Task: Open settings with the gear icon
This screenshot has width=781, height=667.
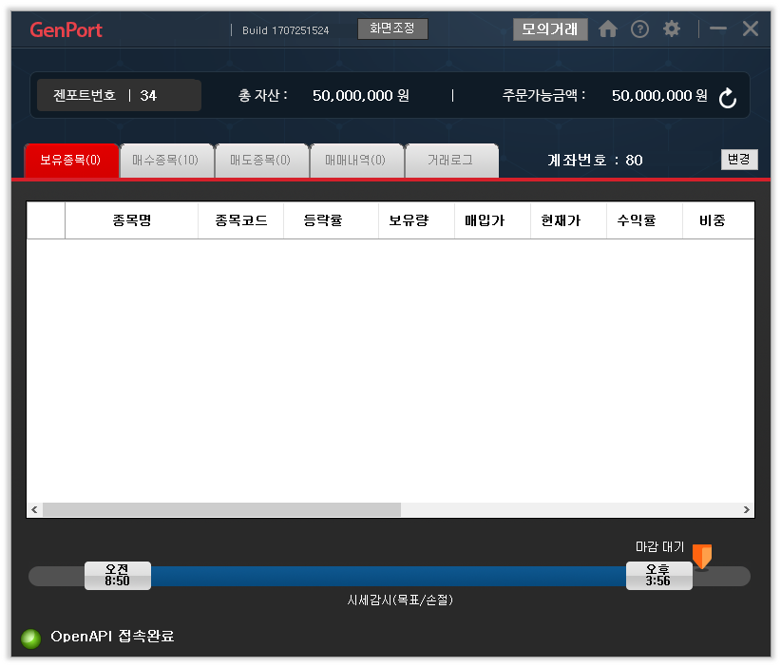Action: (x=672, y=29)
